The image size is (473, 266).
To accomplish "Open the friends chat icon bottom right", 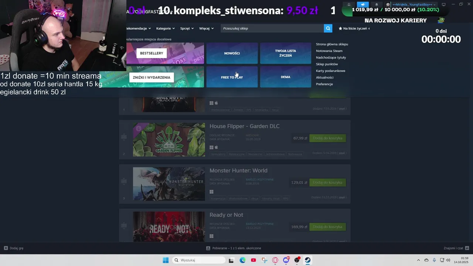I will [467, 248].
